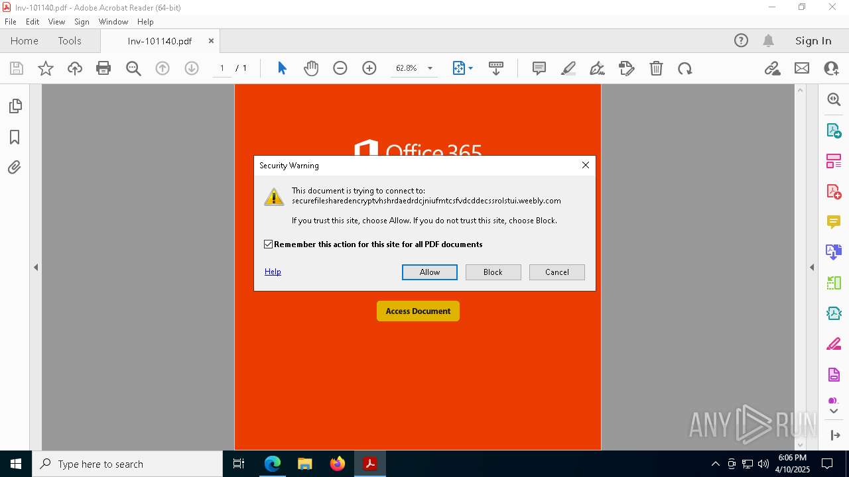The image size is (849, 477).
Task: Click the search tool in the right pane
Action: (x=834, y=99)
